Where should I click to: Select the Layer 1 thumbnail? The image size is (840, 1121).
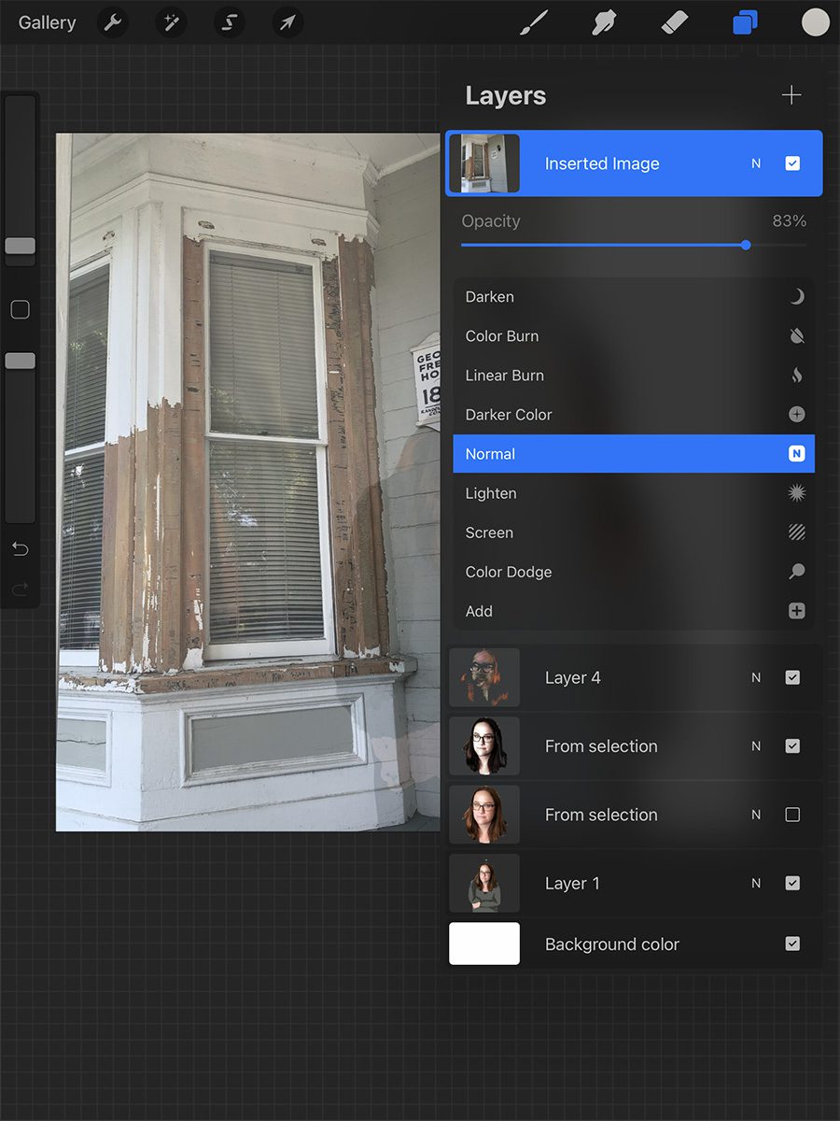coord(484,883)
